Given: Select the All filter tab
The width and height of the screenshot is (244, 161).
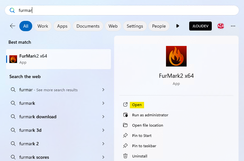Looking at the screenshot, I should (26, 26).
